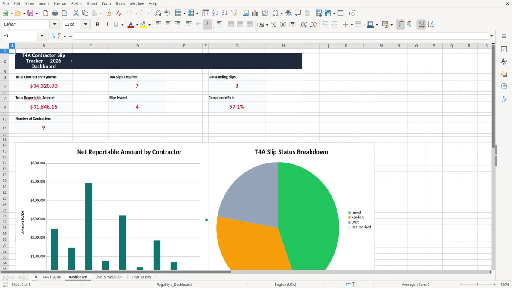
Task: Toggle Center Horizontally alignment
Action: [168, 25]
